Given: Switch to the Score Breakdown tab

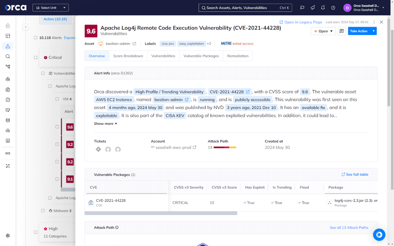Looking at the screenshot, I should 128,56.
